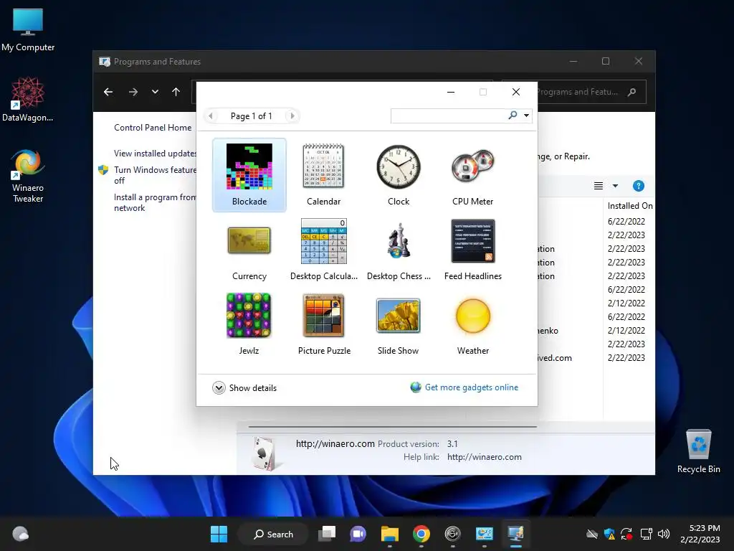
Task: Open recent locations dropdown in Programs and Features
Action: [x=155, y=92]
